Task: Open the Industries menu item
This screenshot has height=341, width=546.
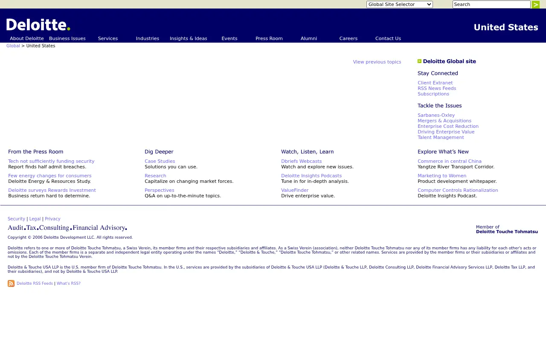Action: click(x=148, y=38)
